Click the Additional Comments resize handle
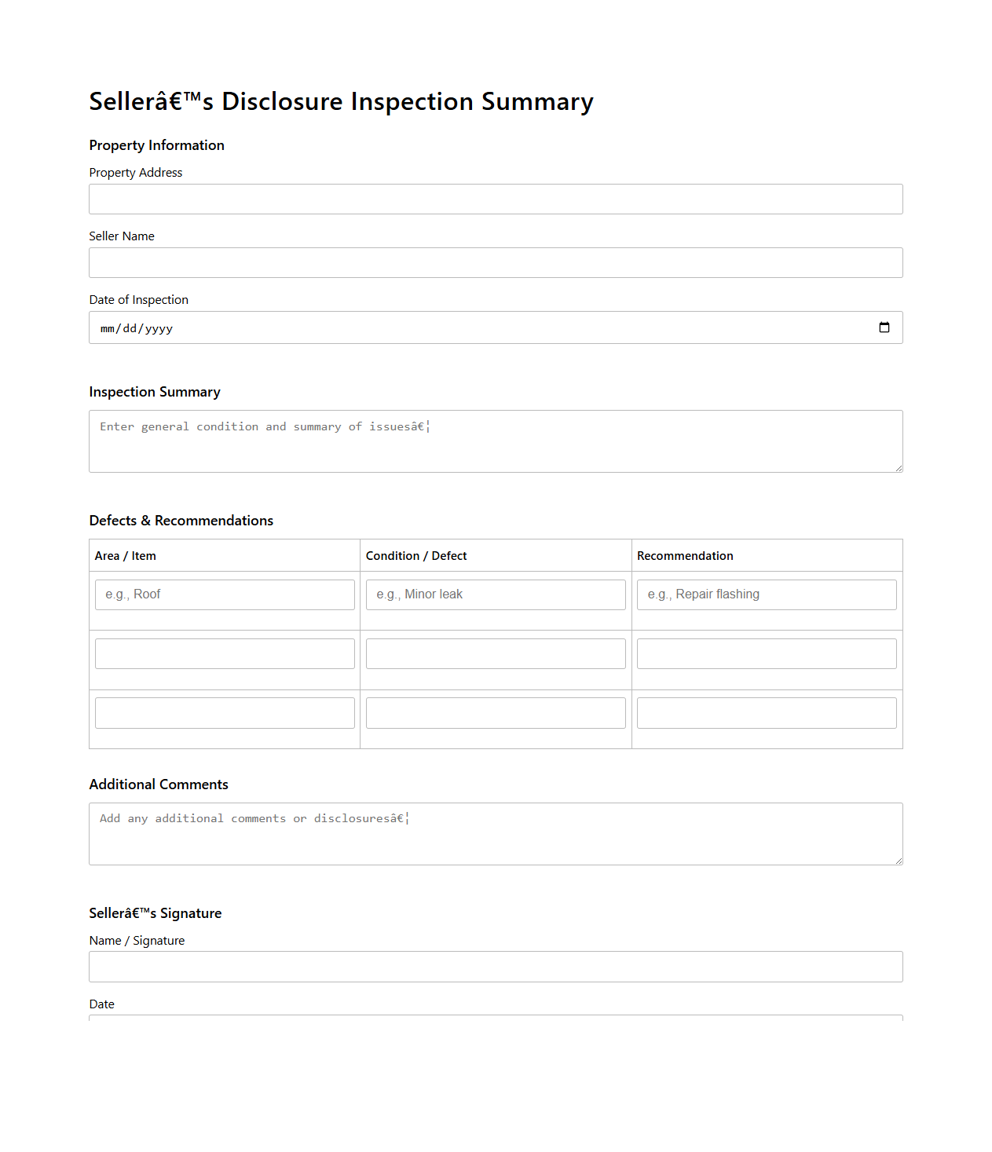The width and height of the screenshot is (992, 1152). tap(898, 861)
